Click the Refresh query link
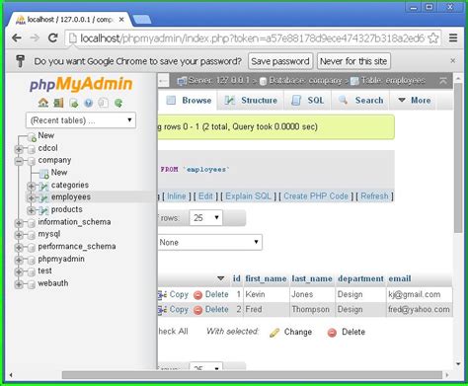Image resolution: width=468 pixels, height=386 pixels. tap(374, 196)
